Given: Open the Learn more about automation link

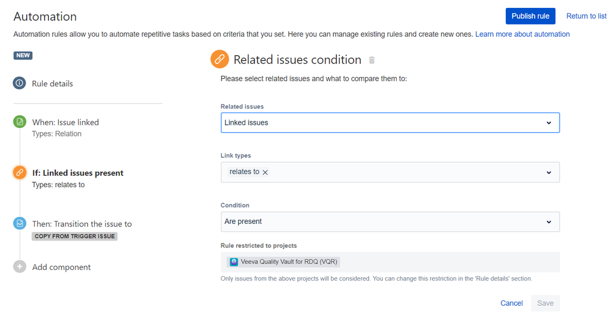Looking at the screenshot, I should (x=522, y=34).
